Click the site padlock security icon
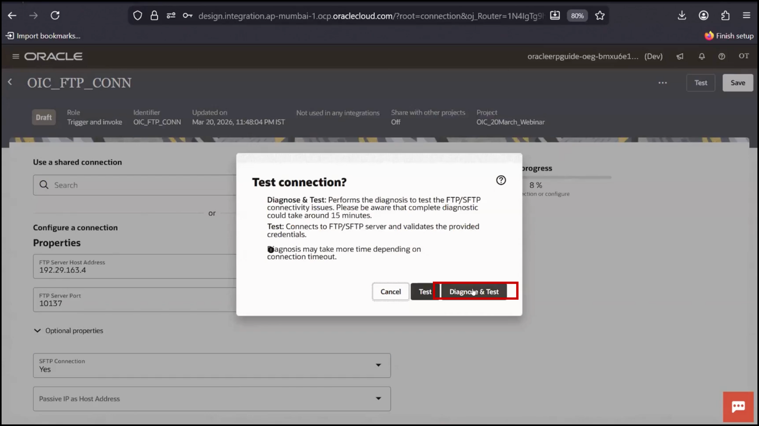 (154, 15)
